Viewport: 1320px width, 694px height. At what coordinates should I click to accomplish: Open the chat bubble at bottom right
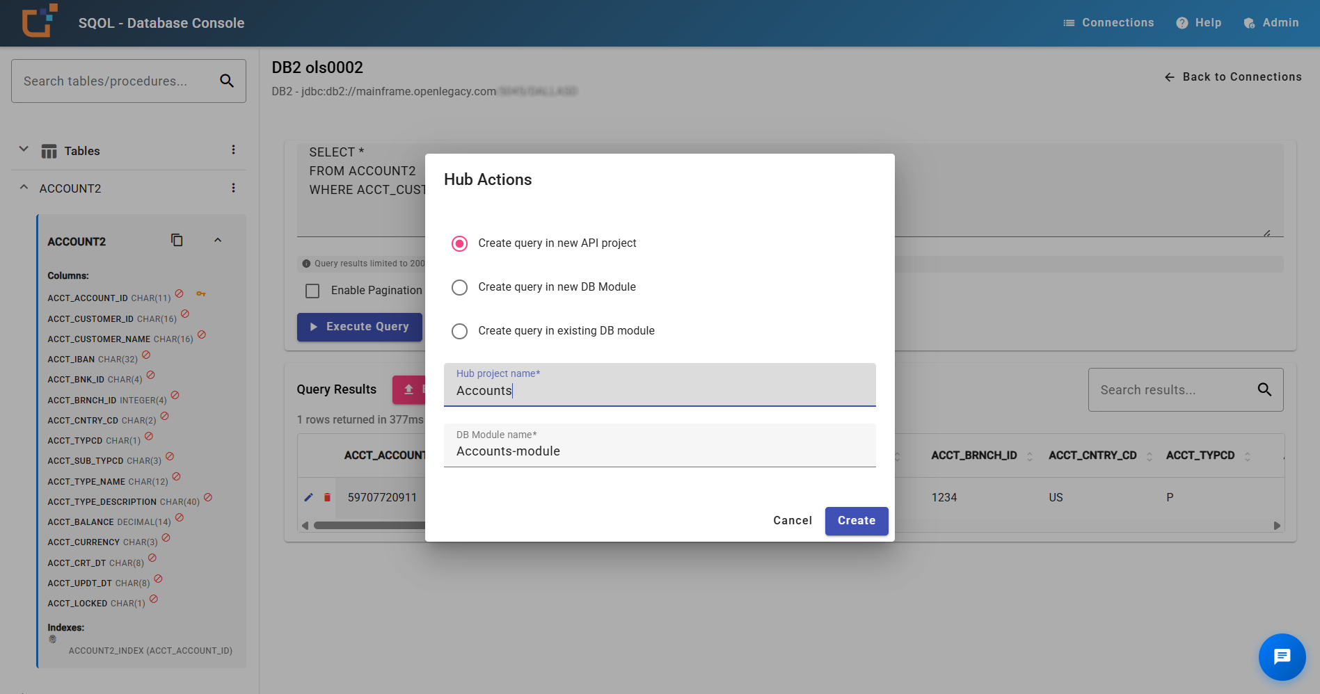tap(1282, 656)
